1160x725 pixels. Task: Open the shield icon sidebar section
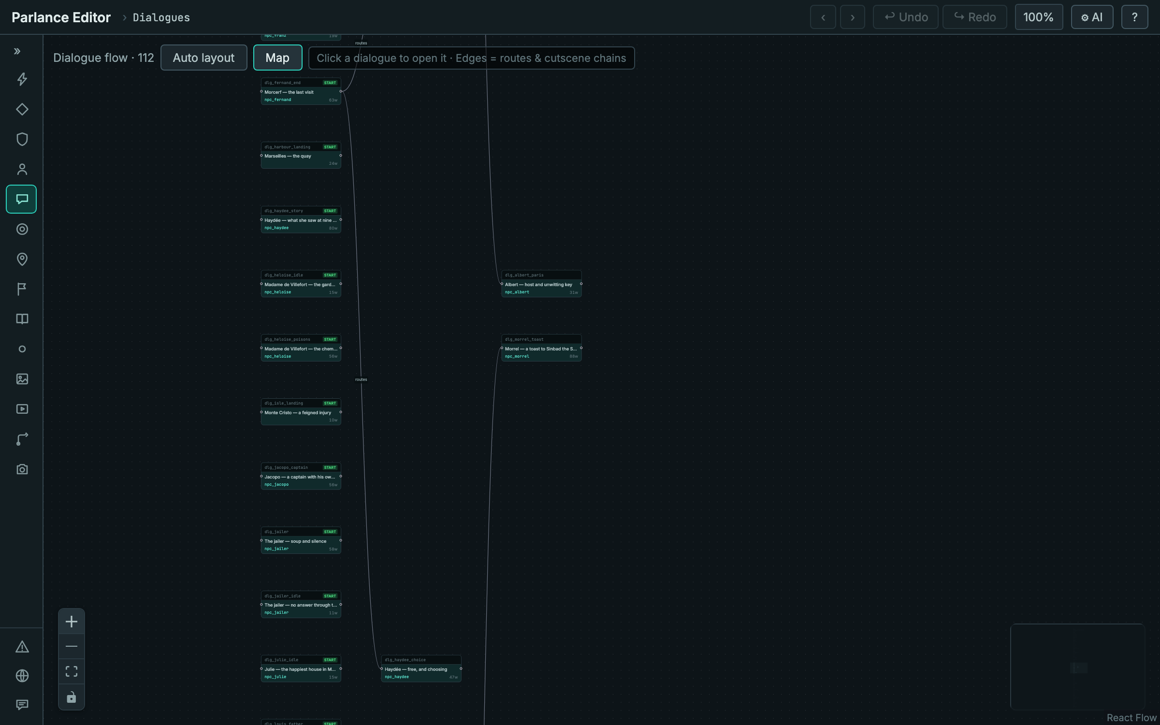point(22,139)
